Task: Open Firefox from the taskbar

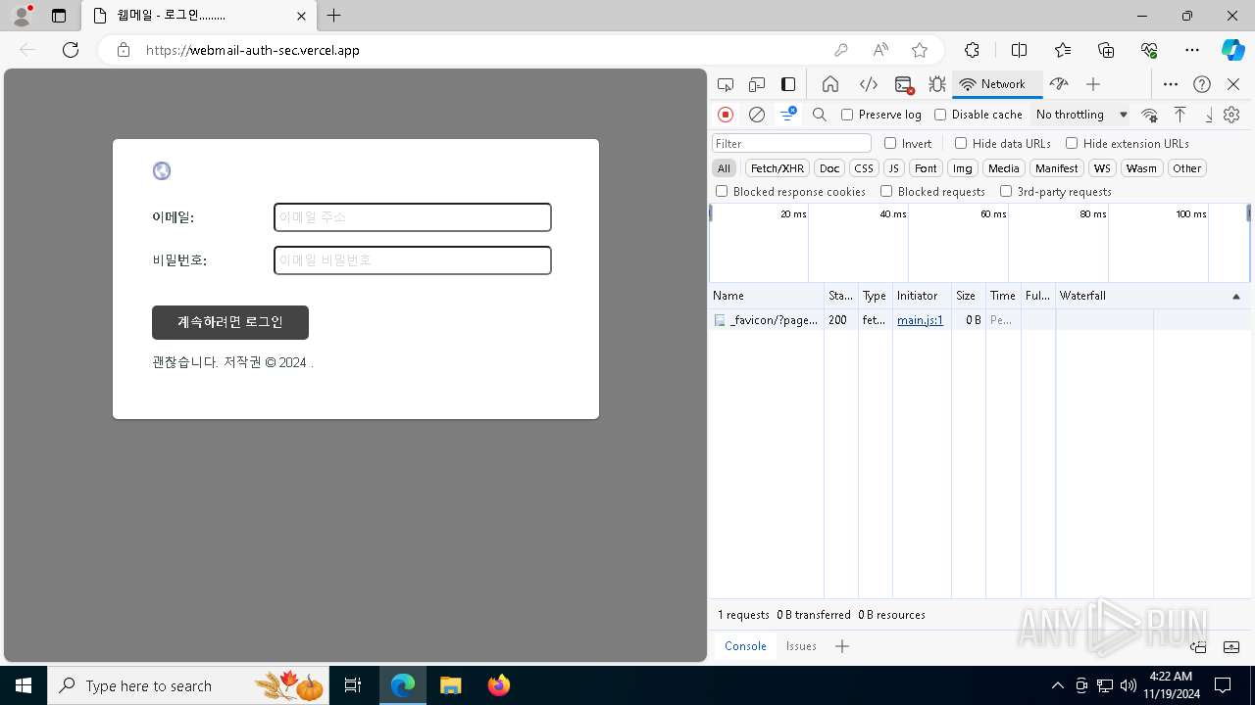Action: click(499, 685)
